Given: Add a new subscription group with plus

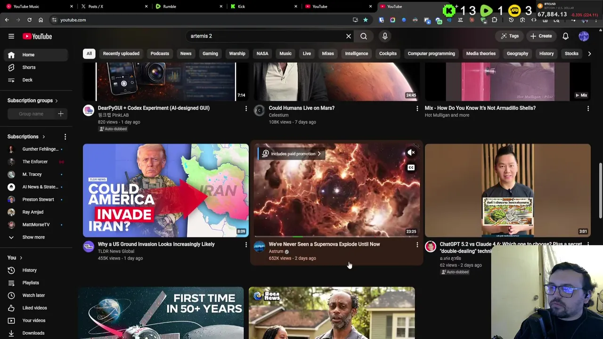Looking at the screenshot, I should click(60, 114).
